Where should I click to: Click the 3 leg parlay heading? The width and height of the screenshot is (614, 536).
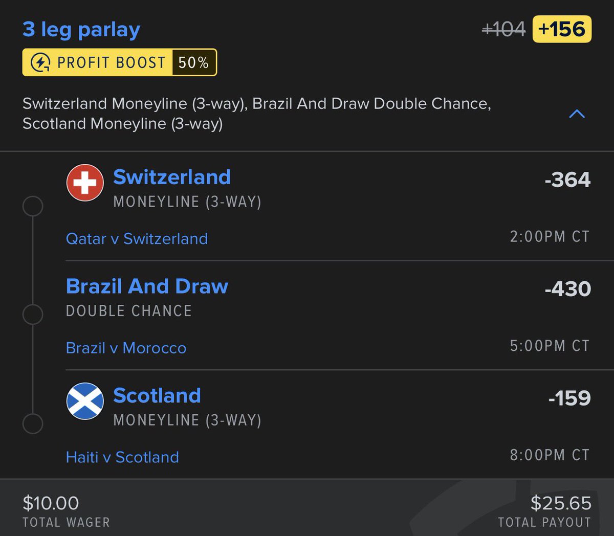pyautogui.click(x=81, y=30)
